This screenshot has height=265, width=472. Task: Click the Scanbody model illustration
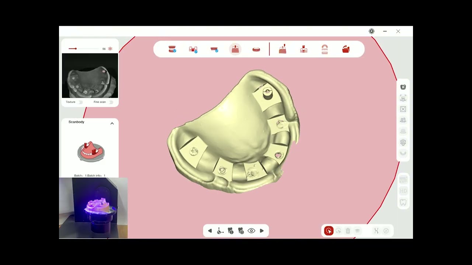(91, 152)
